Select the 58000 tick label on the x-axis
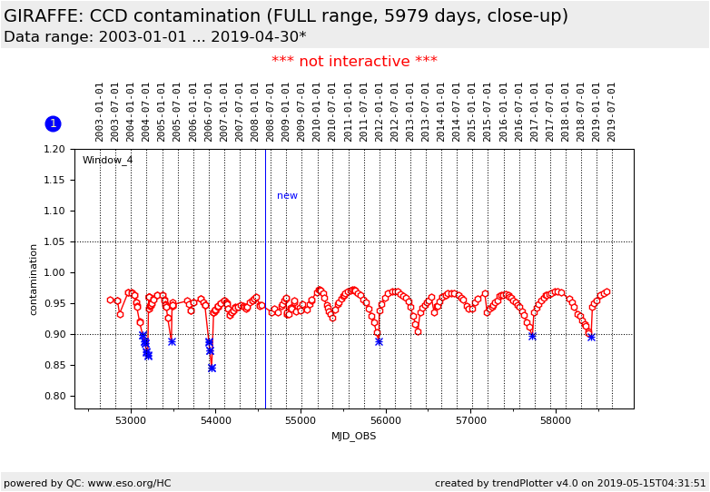 (x=556, y=421)
